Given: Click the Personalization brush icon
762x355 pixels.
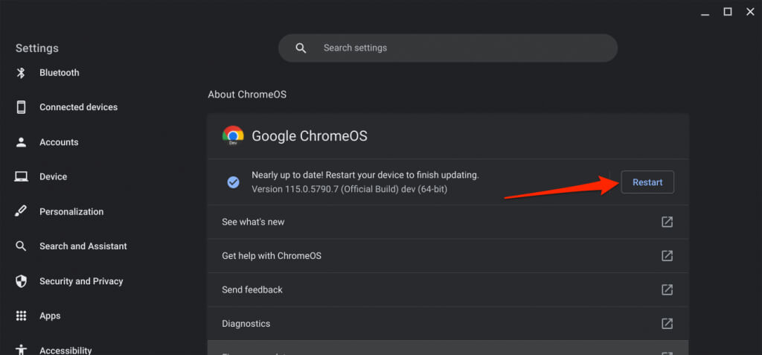Looking at the screenshot, I should [x=22, y=211].
